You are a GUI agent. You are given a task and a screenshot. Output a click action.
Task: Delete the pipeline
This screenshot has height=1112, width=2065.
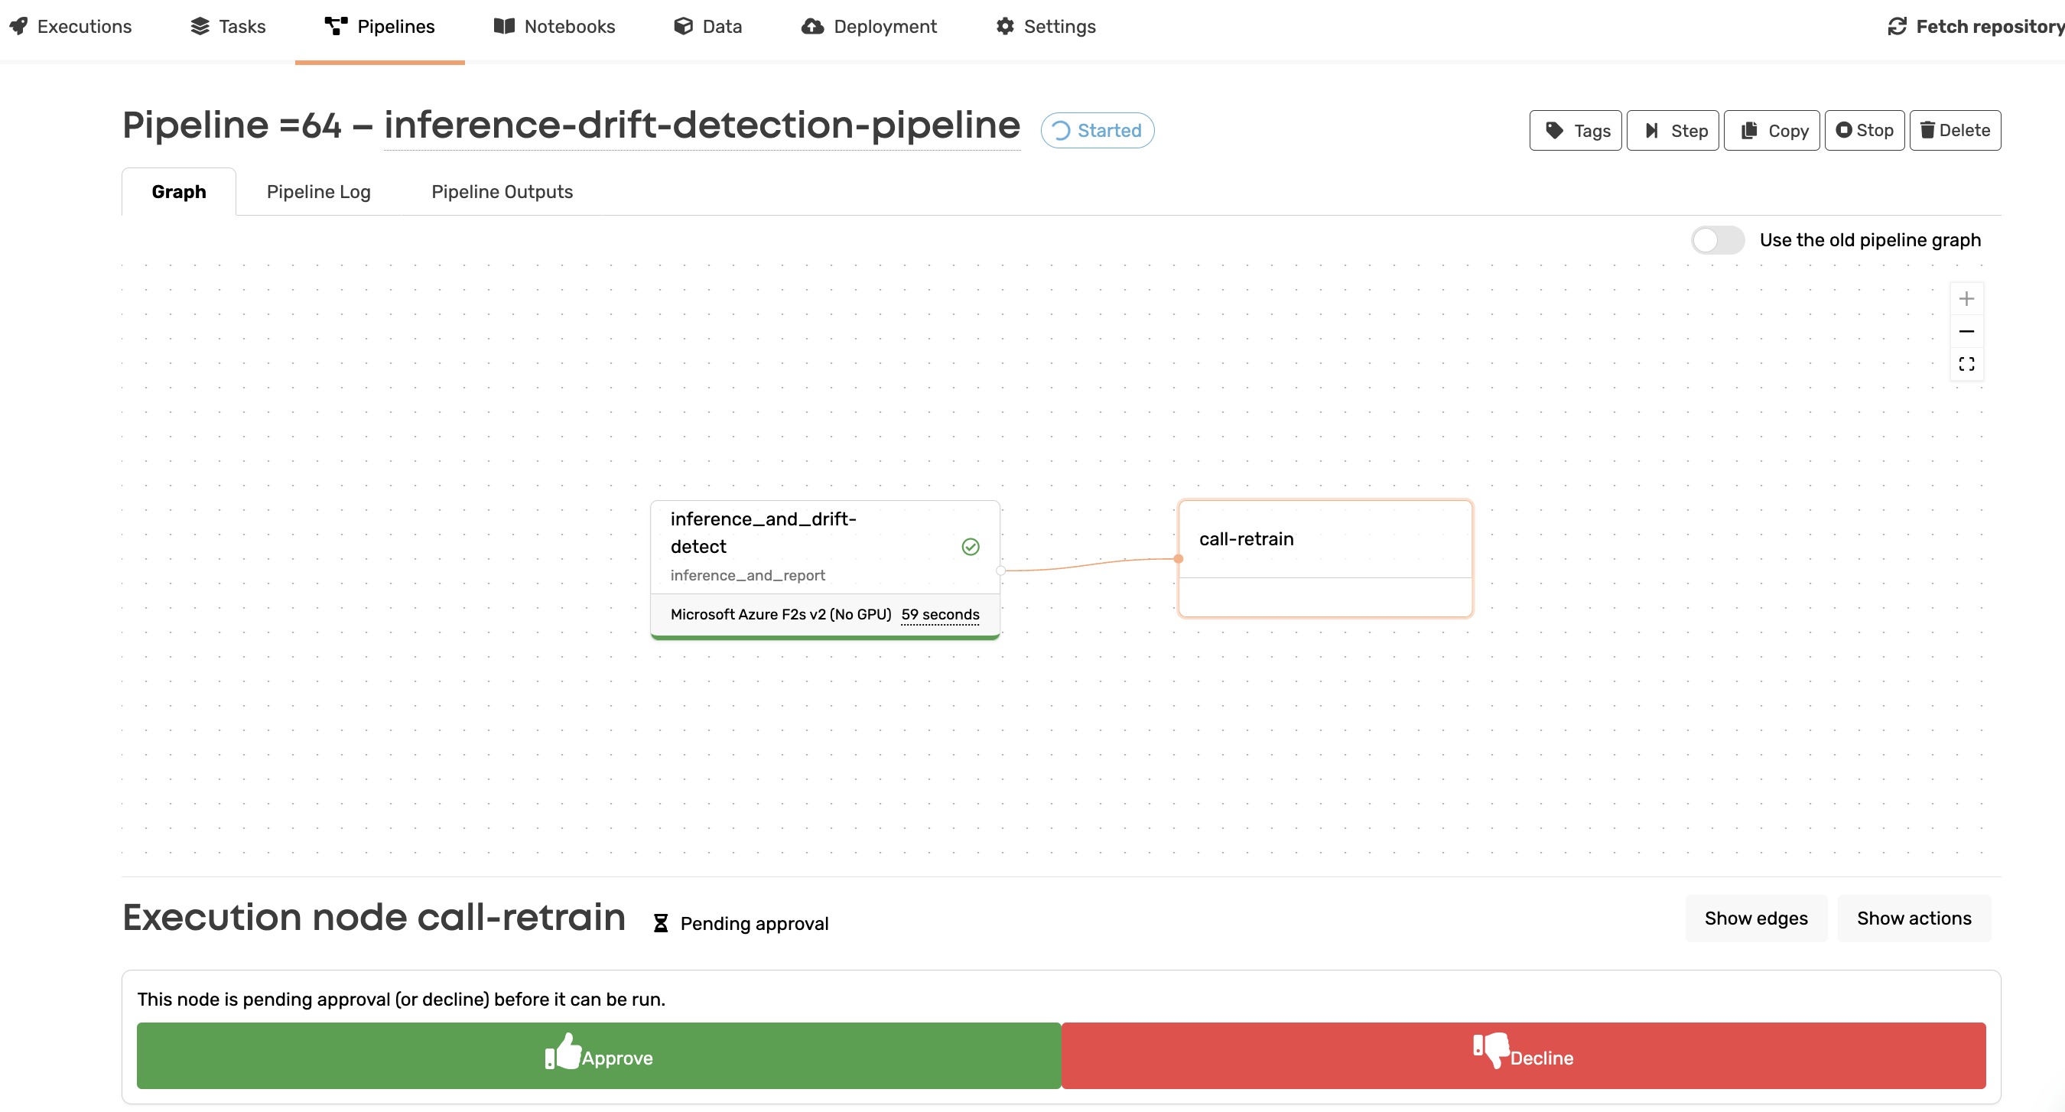tap(1954, 130)
